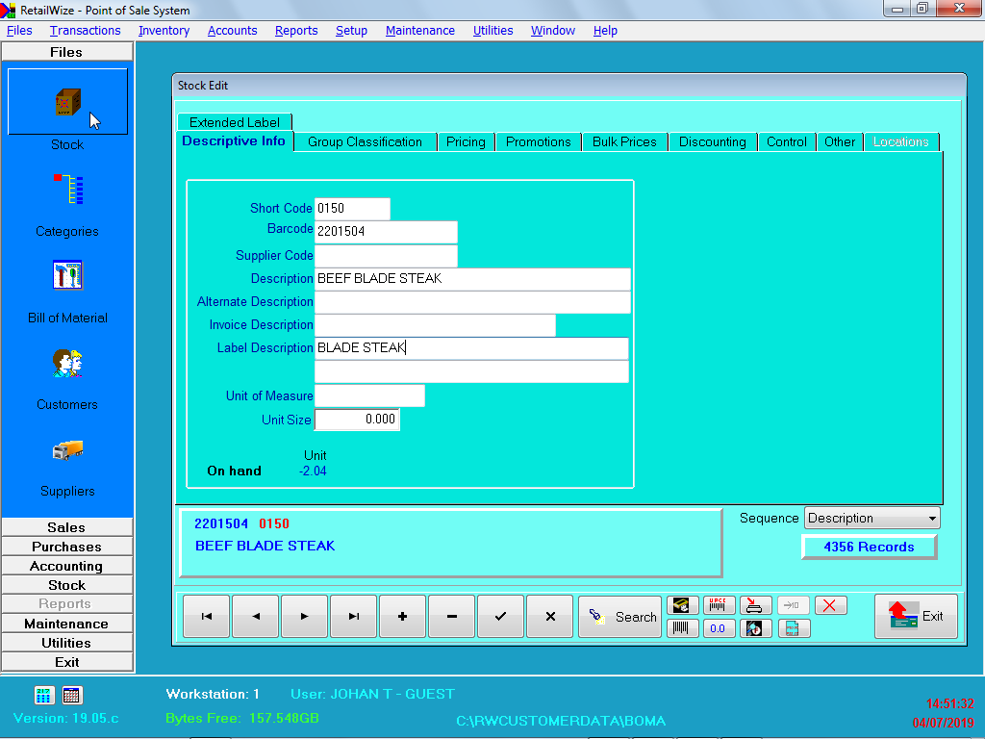Go to next record arrow
Screen dimensions: 985x739
[305, 617]
